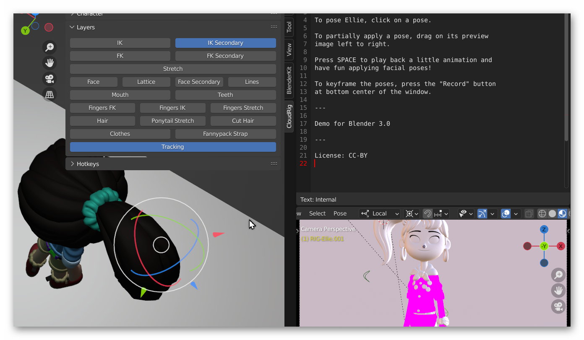Open pivot point dropdown
Screen dimensions: 584x340
coord(411,213)
